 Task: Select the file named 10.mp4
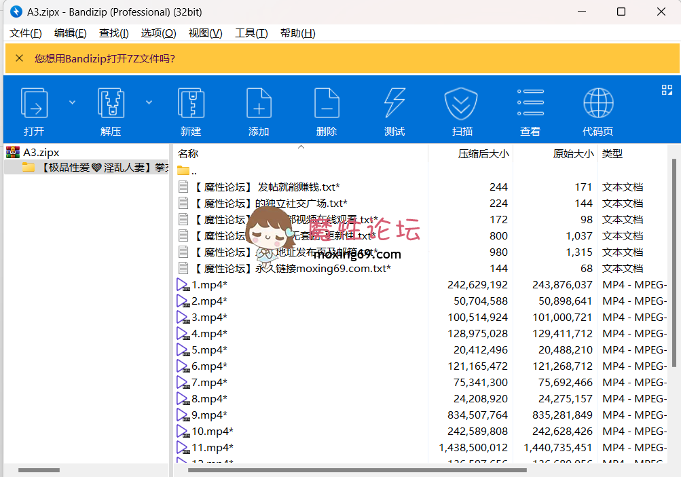tap(213, 431)
